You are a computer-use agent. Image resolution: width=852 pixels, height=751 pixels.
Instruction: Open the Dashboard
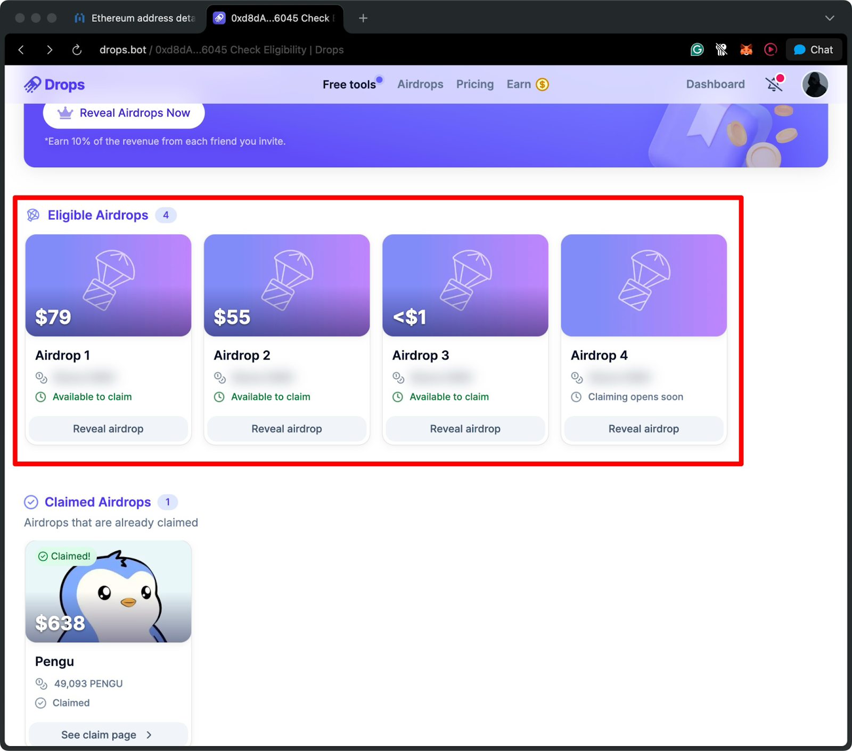[715, 84]
